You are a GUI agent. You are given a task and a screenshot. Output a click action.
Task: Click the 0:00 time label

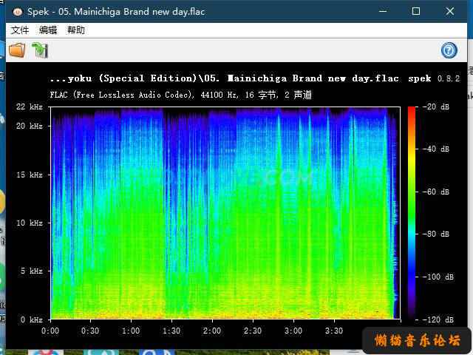coord(50,331)
